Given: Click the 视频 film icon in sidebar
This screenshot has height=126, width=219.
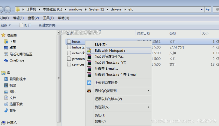Looking at the screenshot, I should coord(6,85).
